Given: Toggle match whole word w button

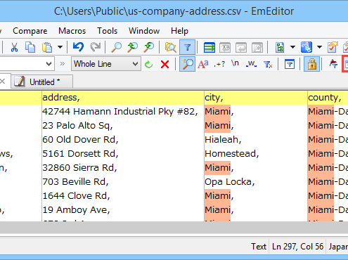Looking at the screenshot, I should pos(251,64).
